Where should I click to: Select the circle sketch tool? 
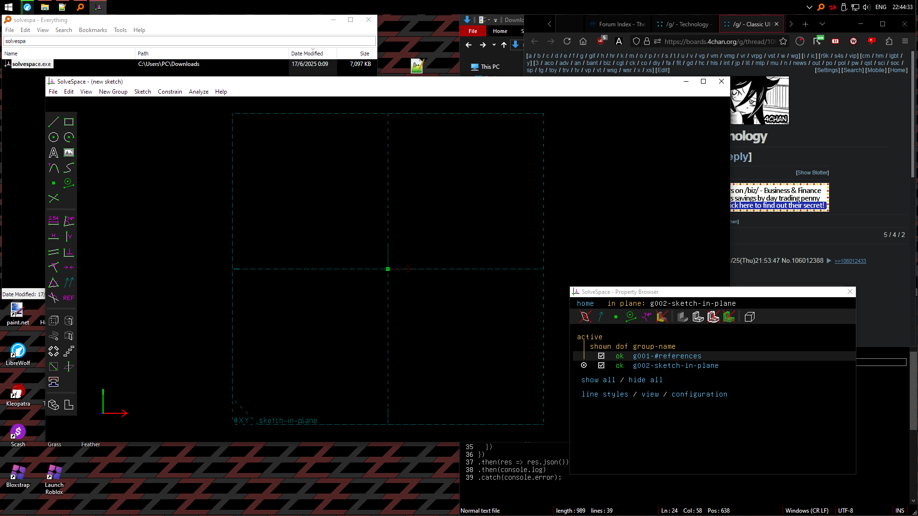point(54,137)
